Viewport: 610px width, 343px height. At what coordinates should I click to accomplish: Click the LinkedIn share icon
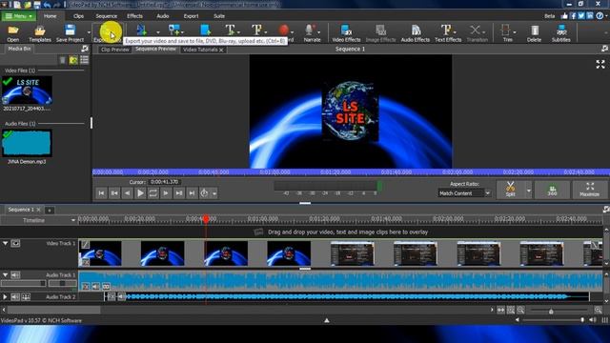coord(590,16)
